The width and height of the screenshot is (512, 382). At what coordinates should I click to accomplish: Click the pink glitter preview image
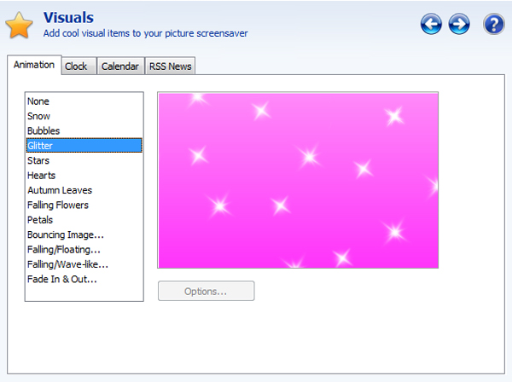click(298, 180)
